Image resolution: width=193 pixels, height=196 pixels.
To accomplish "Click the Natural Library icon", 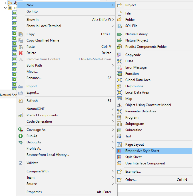I will (119, 34).
